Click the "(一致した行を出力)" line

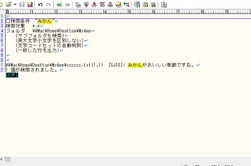[x=37, y=51]
